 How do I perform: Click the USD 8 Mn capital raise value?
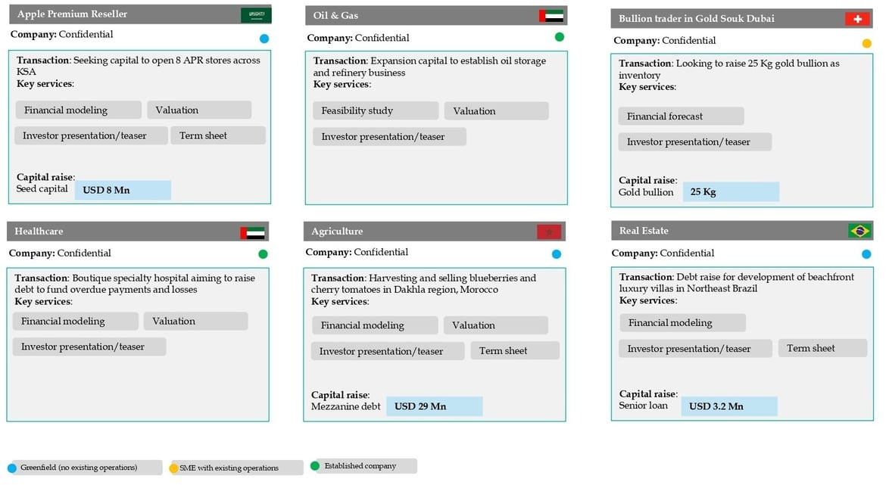[123, 191]
